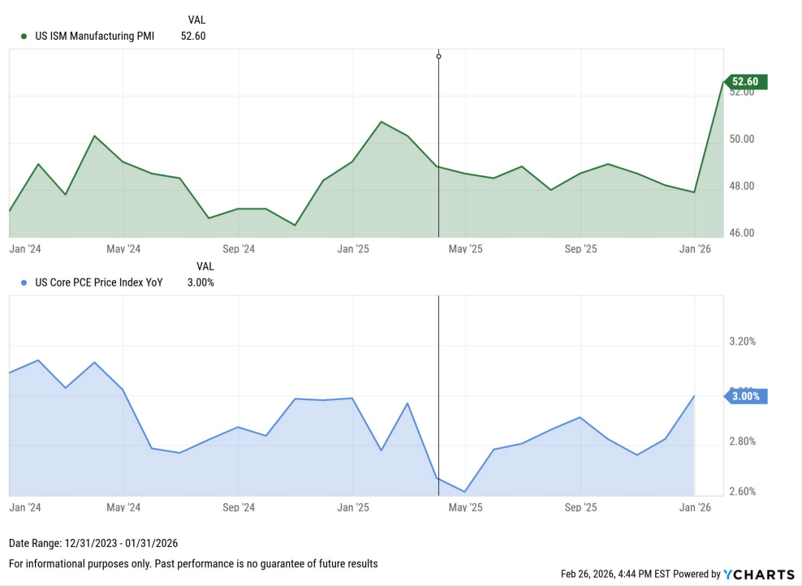The height and width of the screenshot is (586, 802).
Task: Click the Jan '26 label on the Core PCE axis
Action: (695, 507)
